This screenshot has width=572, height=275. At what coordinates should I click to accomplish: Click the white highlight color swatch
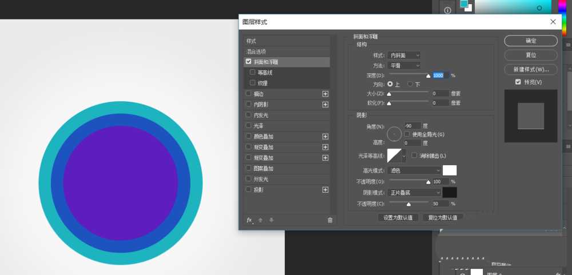(450, 170)
